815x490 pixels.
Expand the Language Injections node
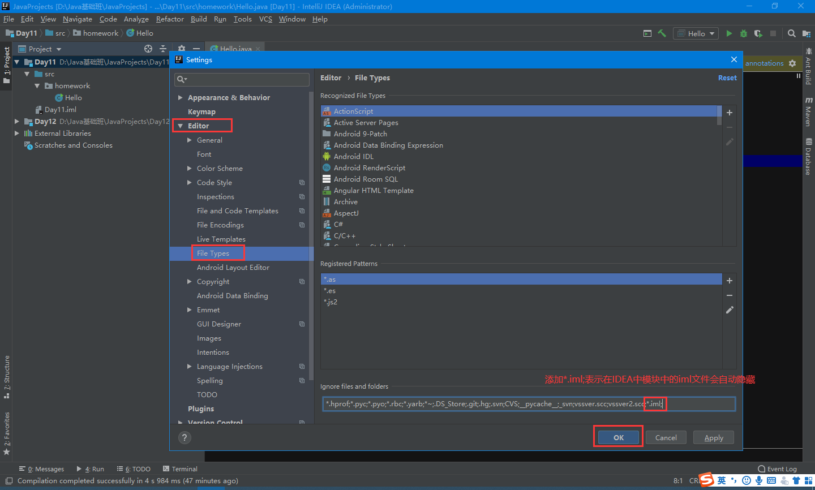click(x=190, y=367)
